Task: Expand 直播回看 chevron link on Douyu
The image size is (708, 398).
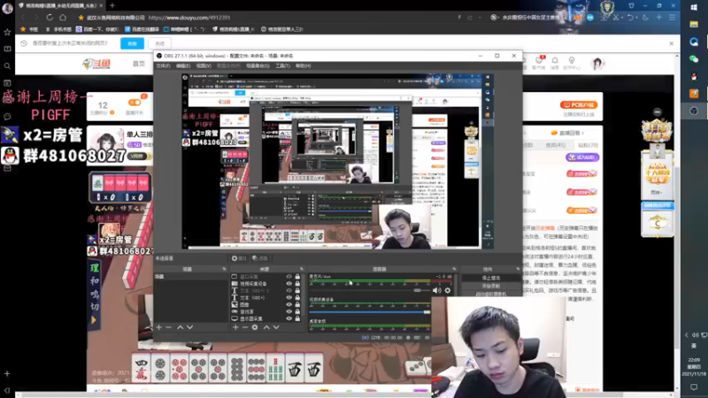Action: point(583,134)
